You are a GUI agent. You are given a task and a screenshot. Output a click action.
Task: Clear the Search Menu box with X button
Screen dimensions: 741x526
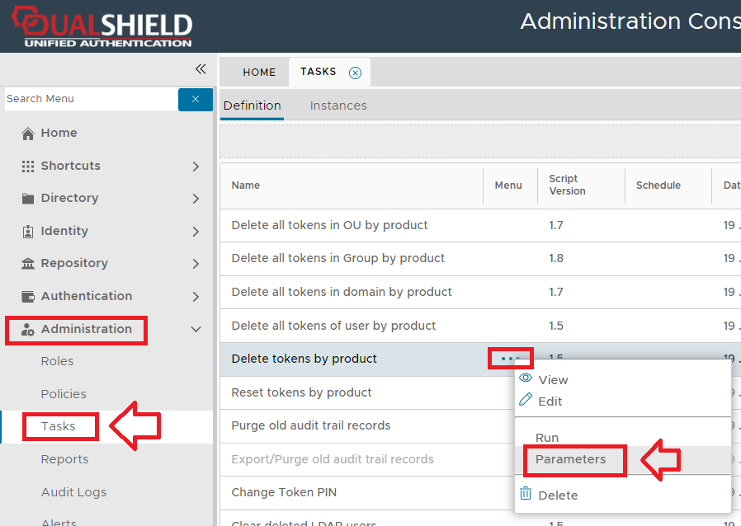pyautogui.click(x=196, y=99)
